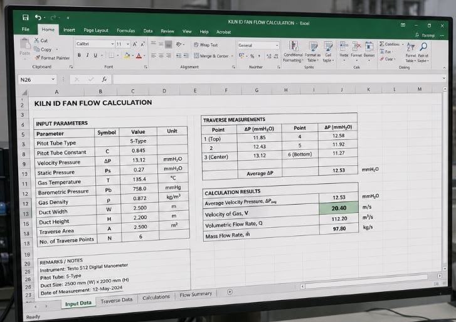Click the horizontal scrollbar track

[366, 282]
